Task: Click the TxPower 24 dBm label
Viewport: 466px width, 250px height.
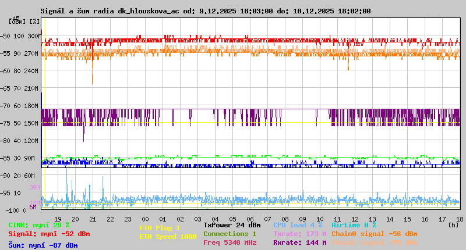Action: pyautogui.click(x=232, y=225)
